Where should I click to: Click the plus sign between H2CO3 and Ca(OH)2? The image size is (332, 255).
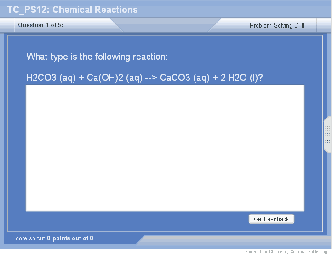[81, 78]
